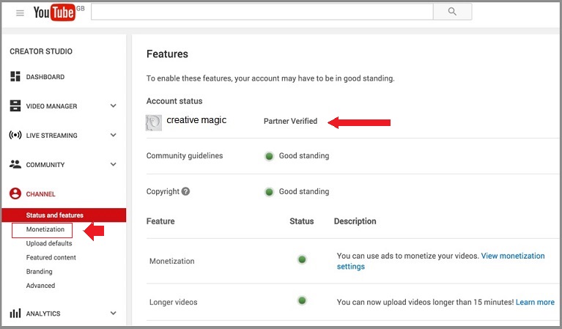The image size is (562, 329).
Task: Focus the YouTube search field
Action: [262, 12]
